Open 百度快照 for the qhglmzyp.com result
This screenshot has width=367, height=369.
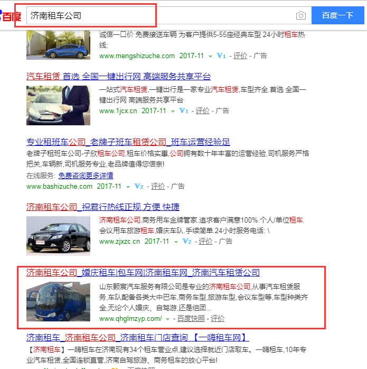(x=191, y=319)
